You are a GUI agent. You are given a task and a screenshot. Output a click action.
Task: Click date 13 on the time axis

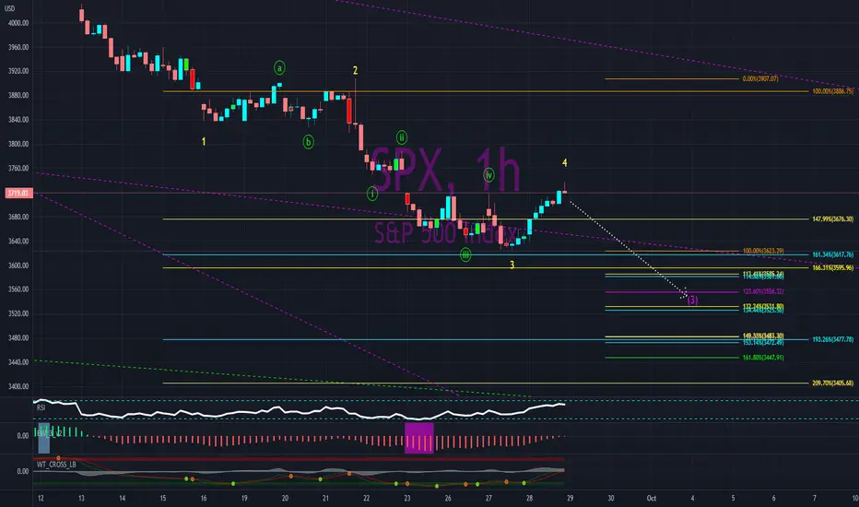(x=81, y=498)
